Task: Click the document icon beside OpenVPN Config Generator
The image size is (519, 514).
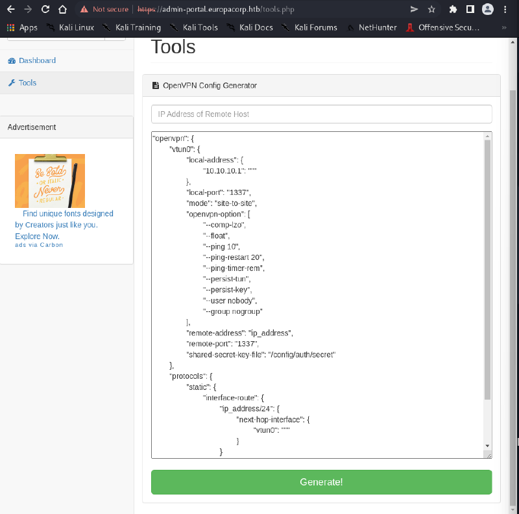Action: click(x=155, y=85)
